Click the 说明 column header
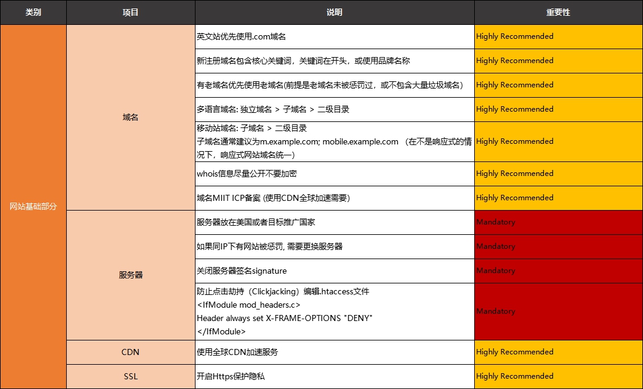The image size is (643, 389). 335,12
